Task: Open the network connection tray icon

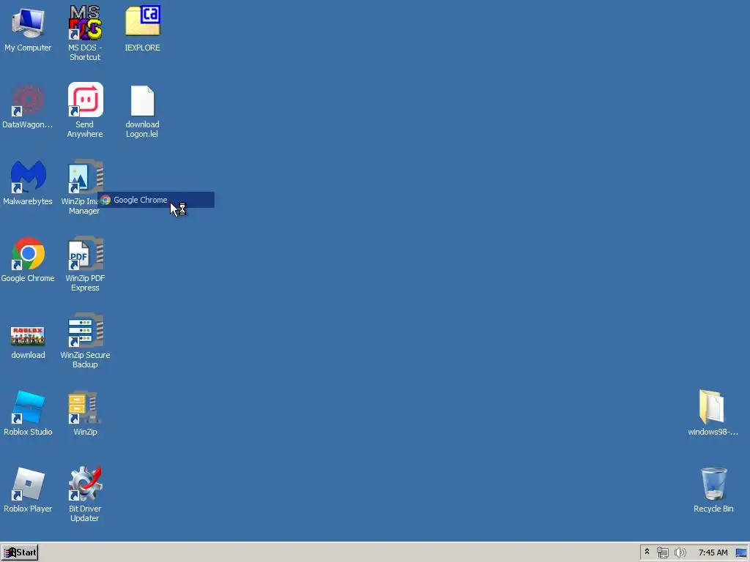Action: [662, 552]
